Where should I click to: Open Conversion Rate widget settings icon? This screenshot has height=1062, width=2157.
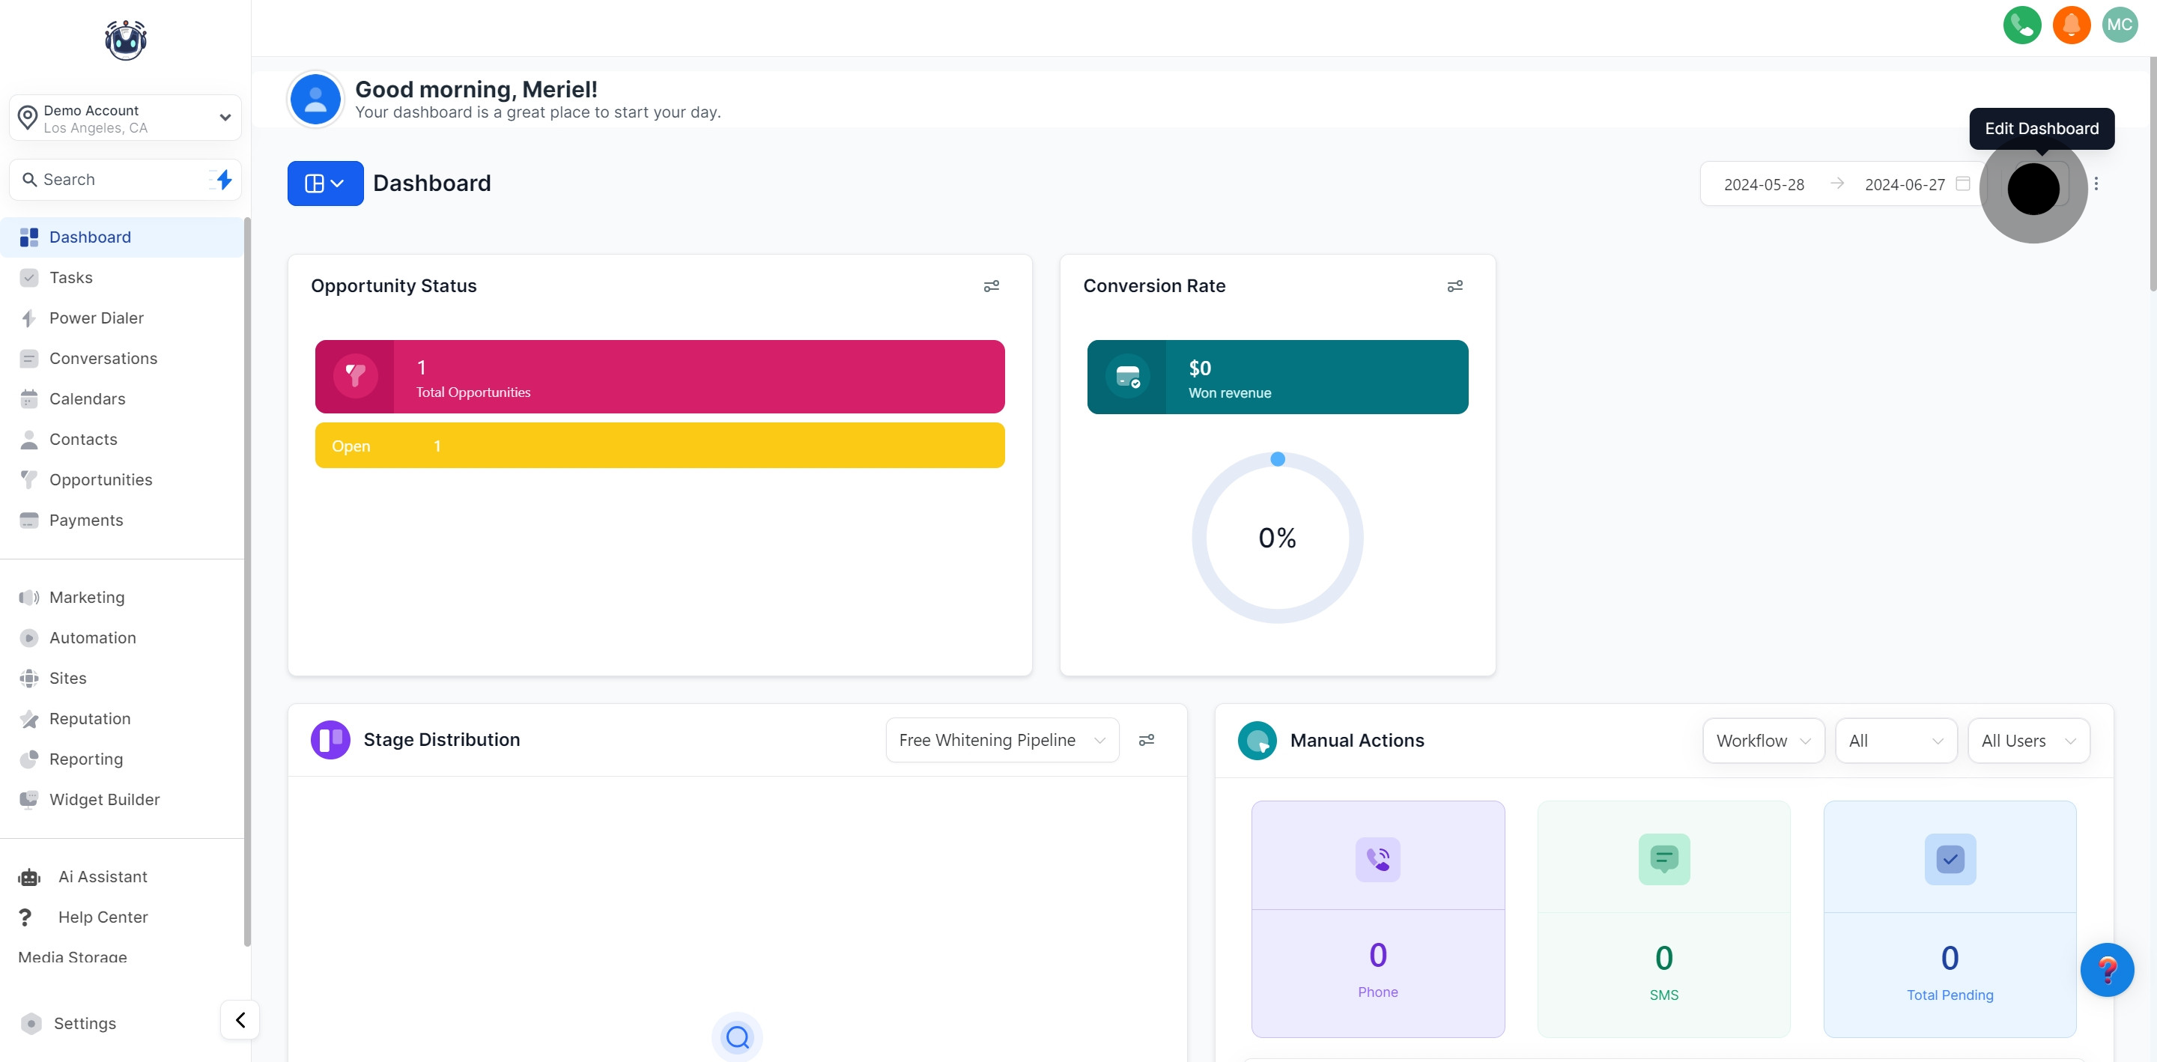pyautogui.click(x=1455, y=286)
